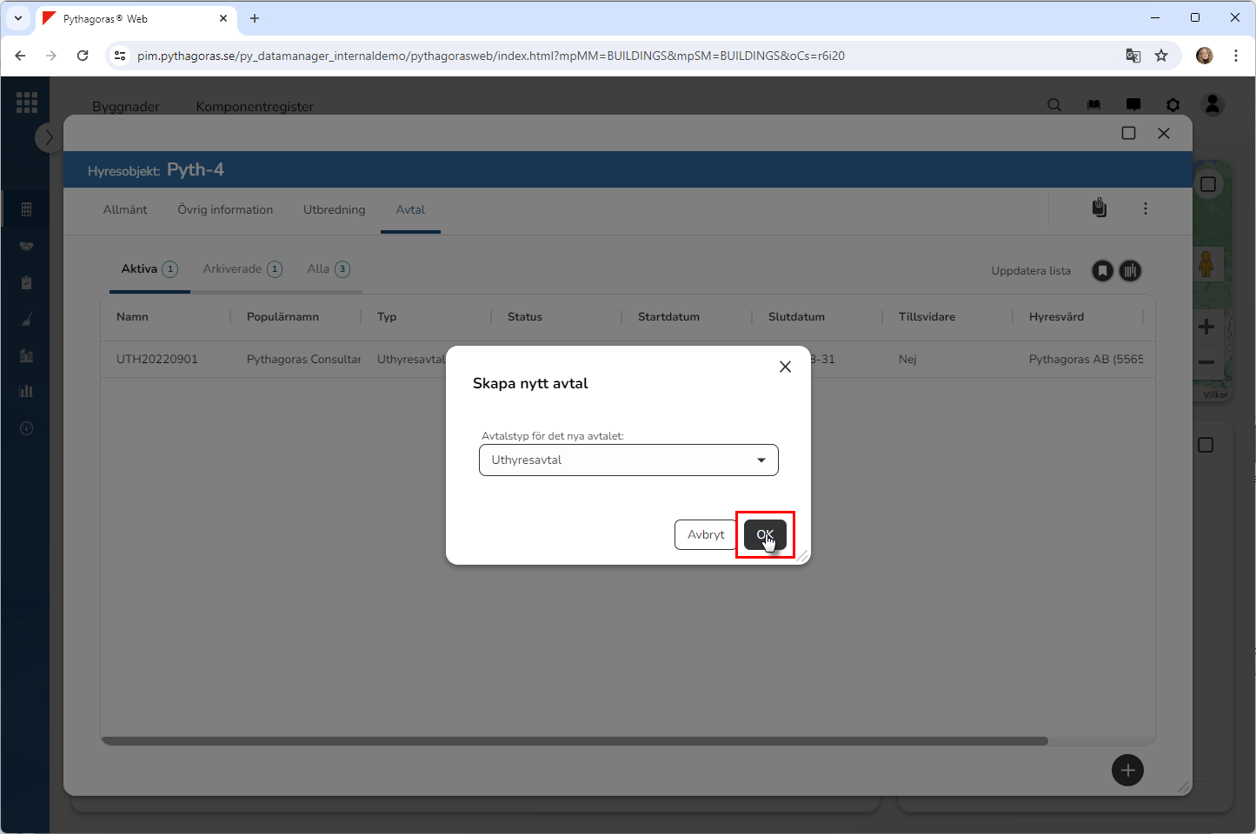Open the three-dot more options menu
The image size is (1256, 834).
pos(1145,208)
